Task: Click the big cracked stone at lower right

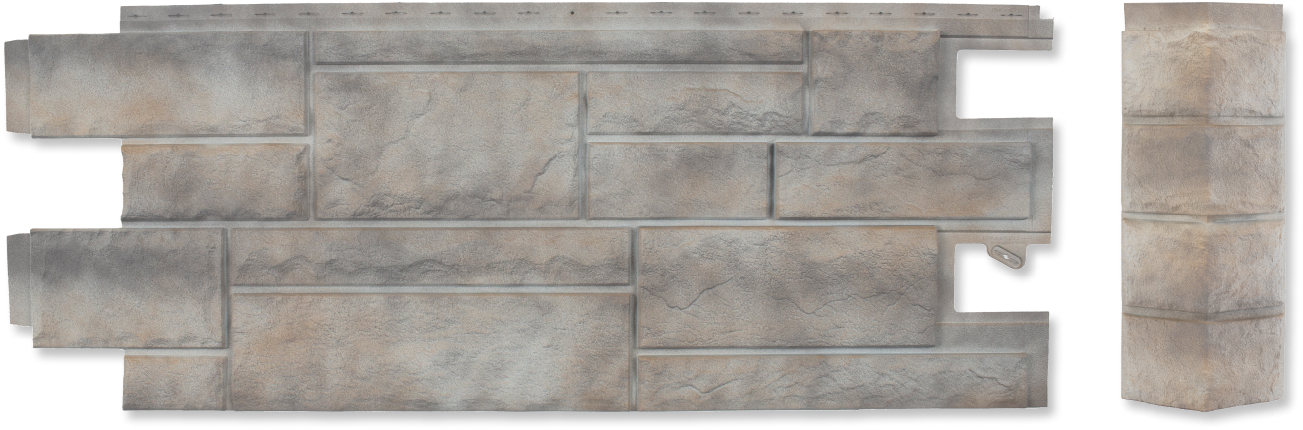Action: tap(788, 286)
